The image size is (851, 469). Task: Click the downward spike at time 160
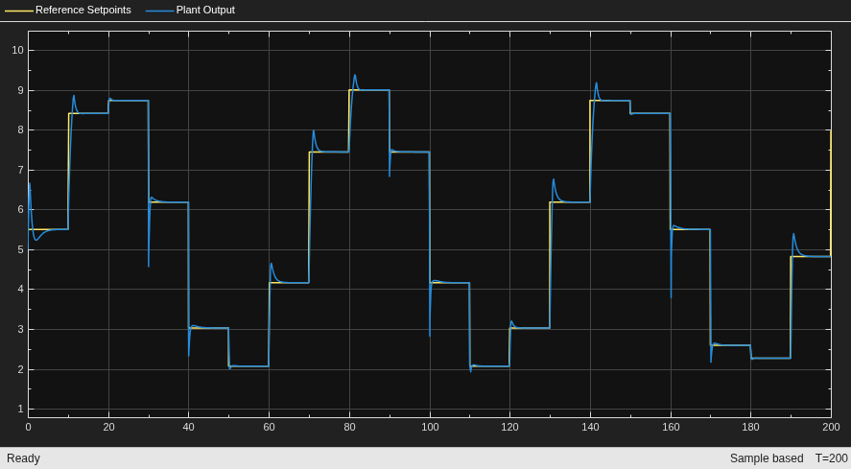coord(672,296)
